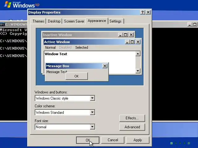
Task: Click Inactive Window preview minimize icon
Action: coord(120,35)
